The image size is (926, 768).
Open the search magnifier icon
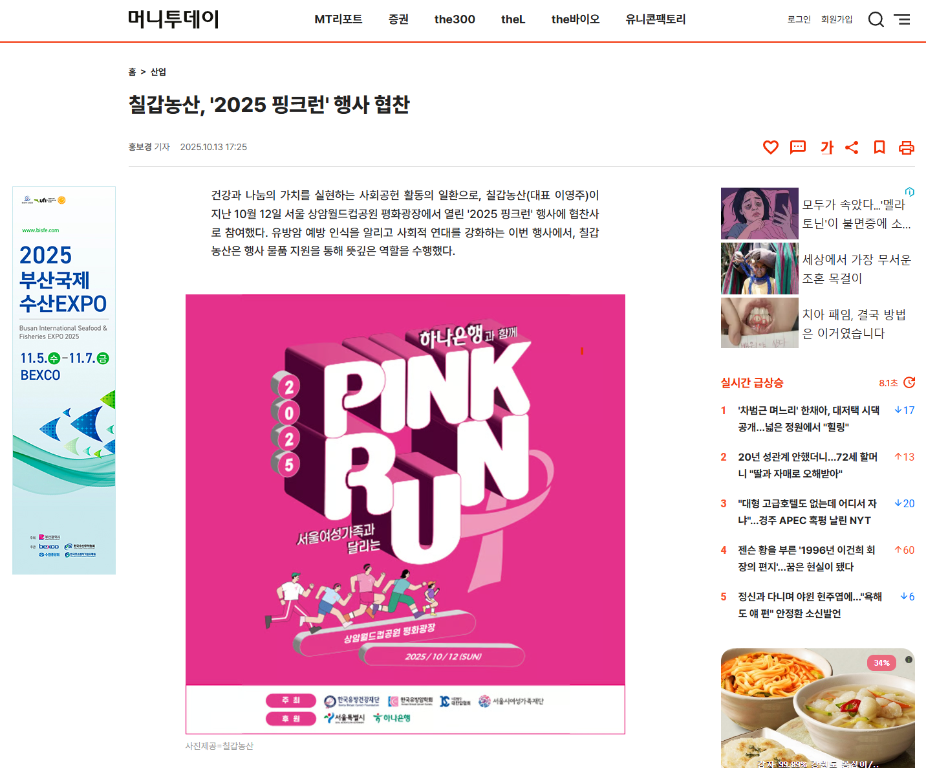point(876,19)
